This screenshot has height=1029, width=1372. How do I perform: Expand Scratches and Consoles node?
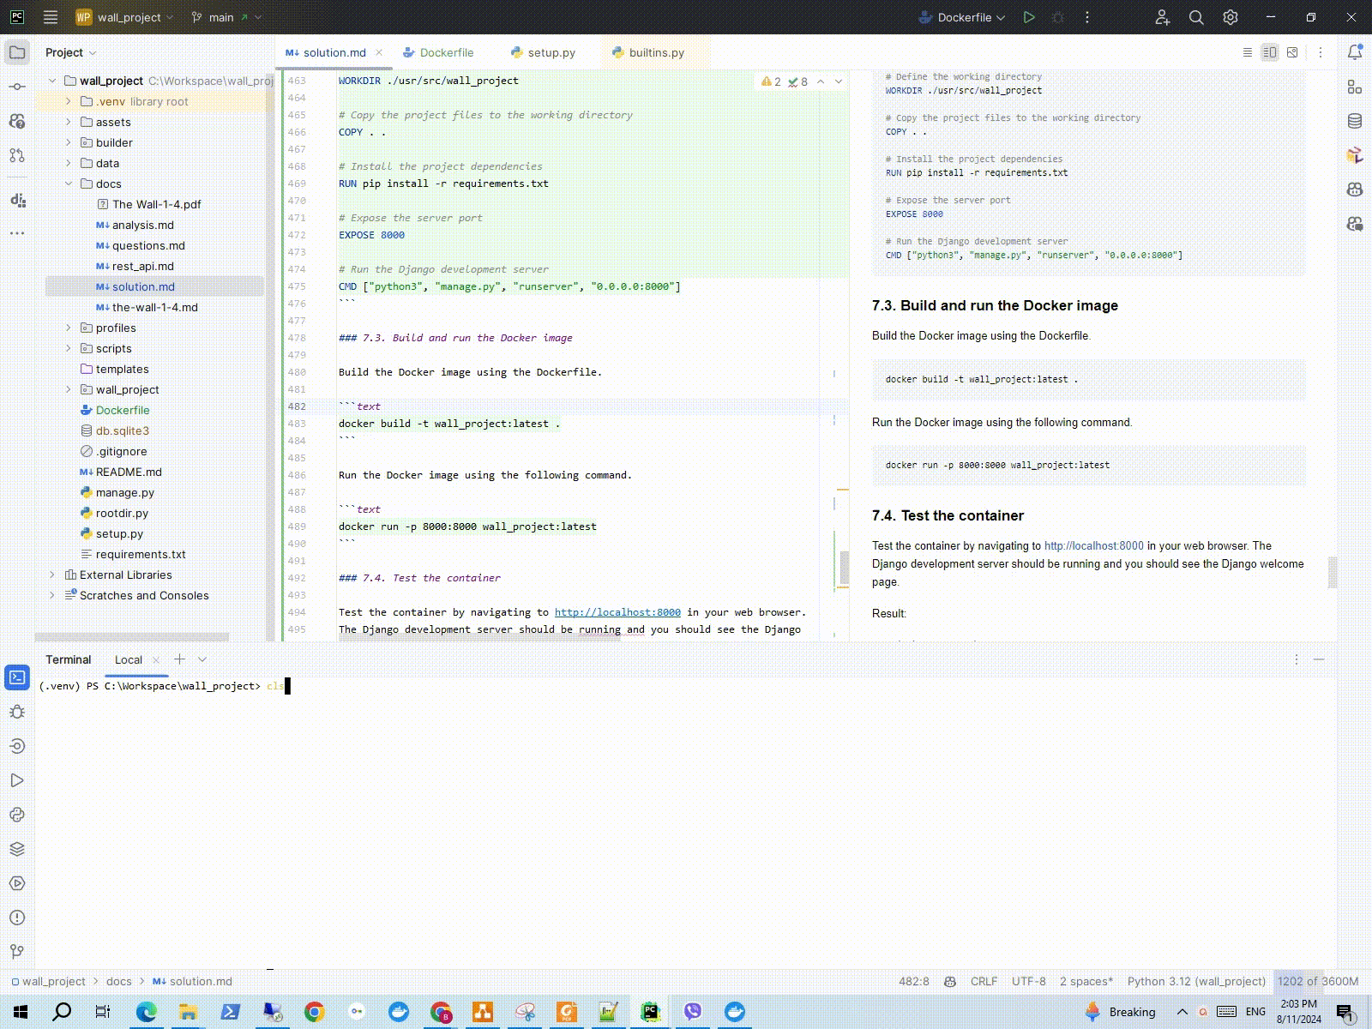click(52, 595)
